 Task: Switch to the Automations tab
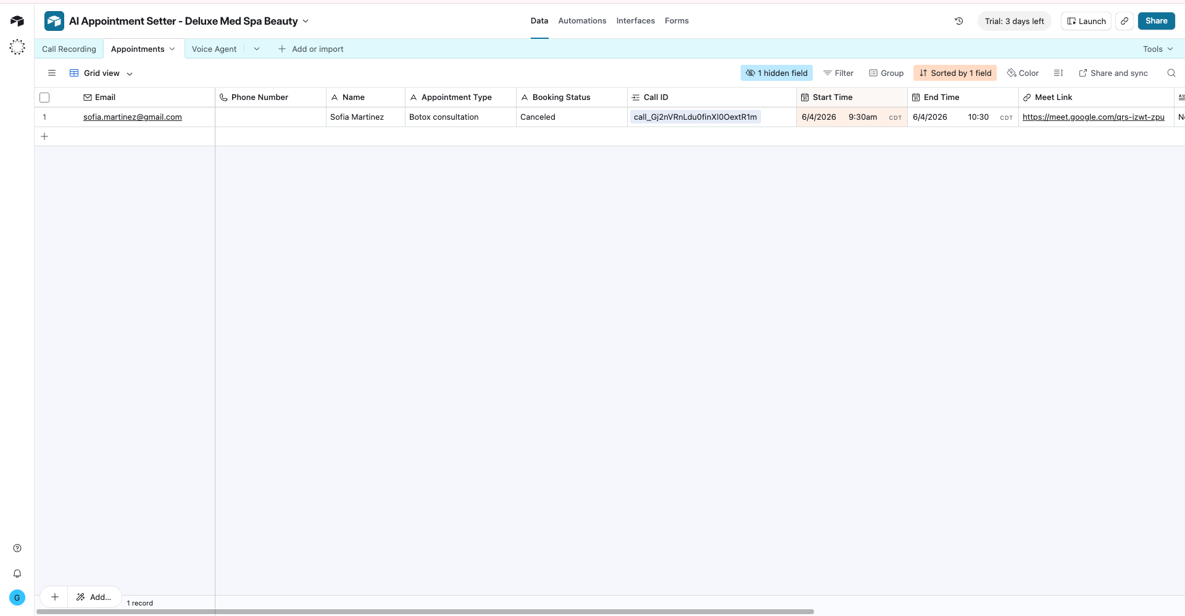pos(582,21)
